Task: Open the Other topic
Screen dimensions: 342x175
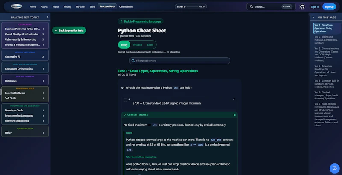Action: pyautogui.click(x=25, y=133)
